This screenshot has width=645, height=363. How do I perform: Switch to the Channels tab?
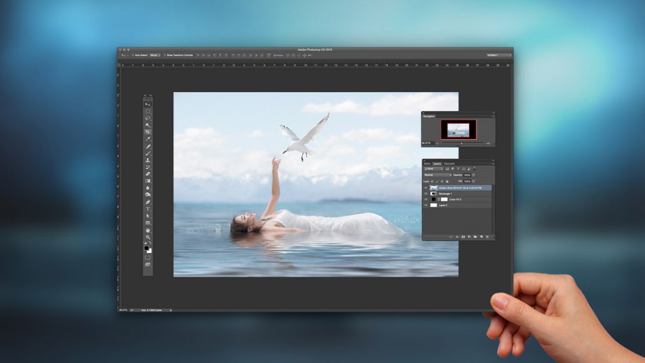click(450, 163)
